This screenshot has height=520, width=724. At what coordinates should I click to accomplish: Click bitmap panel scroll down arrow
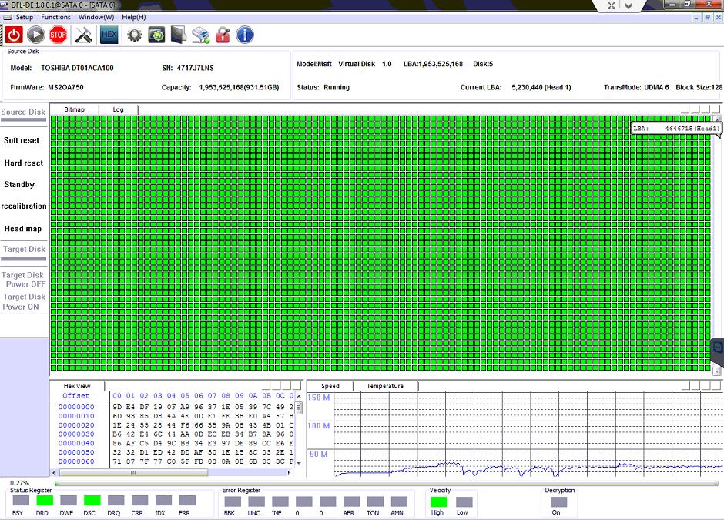click(716, 371)
